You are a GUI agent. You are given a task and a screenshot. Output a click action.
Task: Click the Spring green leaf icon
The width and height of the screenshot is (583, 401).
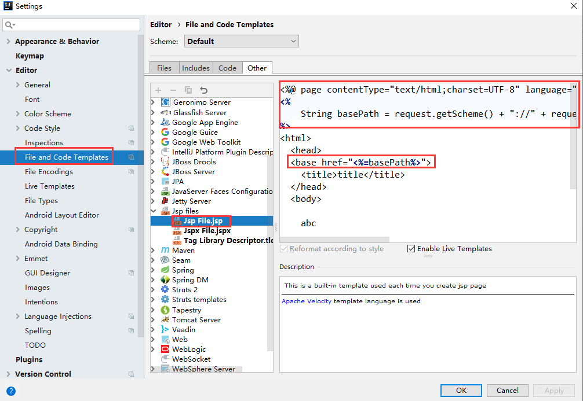point(165,270)
